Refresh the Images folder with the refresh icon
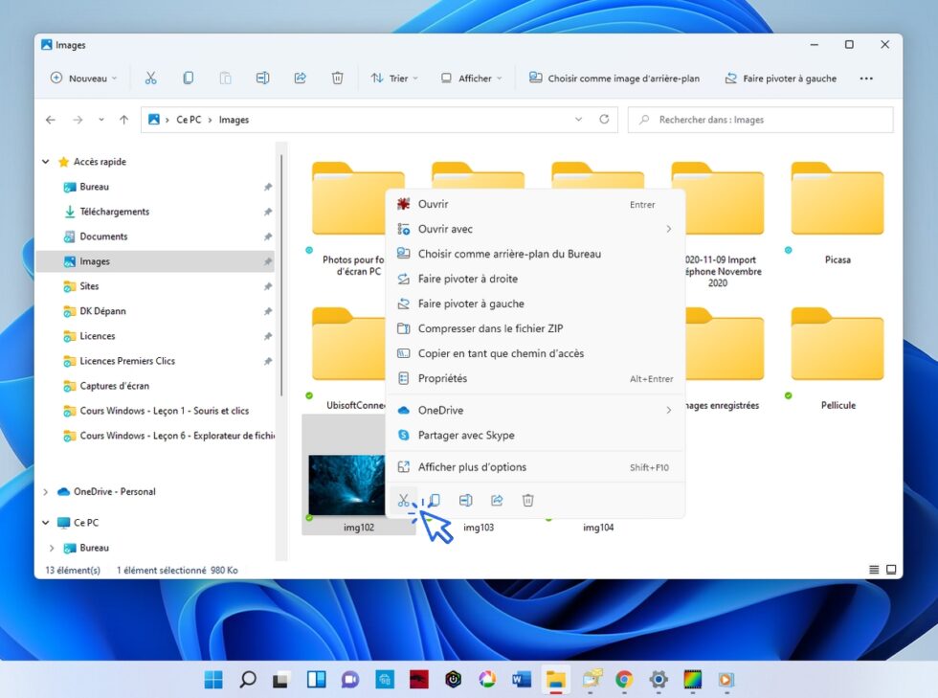The image size is (938, 698). [603, 120]
